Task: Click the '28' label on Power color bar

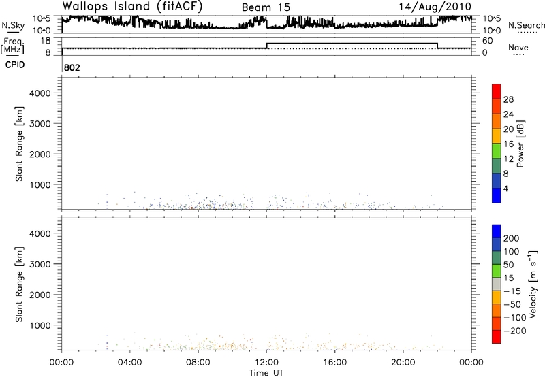Action: click(x=508, y=99)
